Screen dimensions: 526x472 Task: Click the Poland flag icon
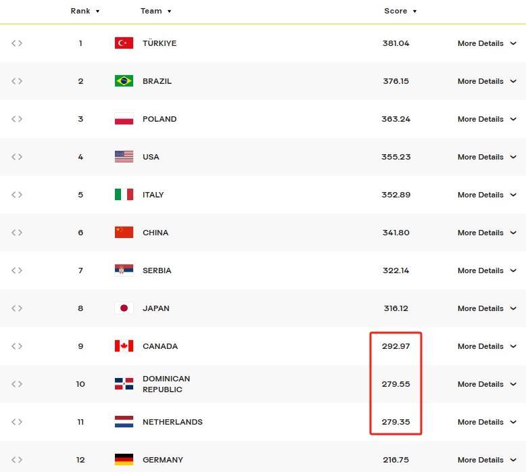pyautogui.click(x=124, y=119)
